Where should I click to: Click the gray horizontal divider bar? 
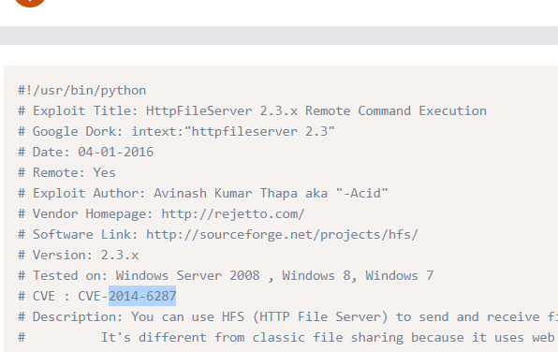279,36
